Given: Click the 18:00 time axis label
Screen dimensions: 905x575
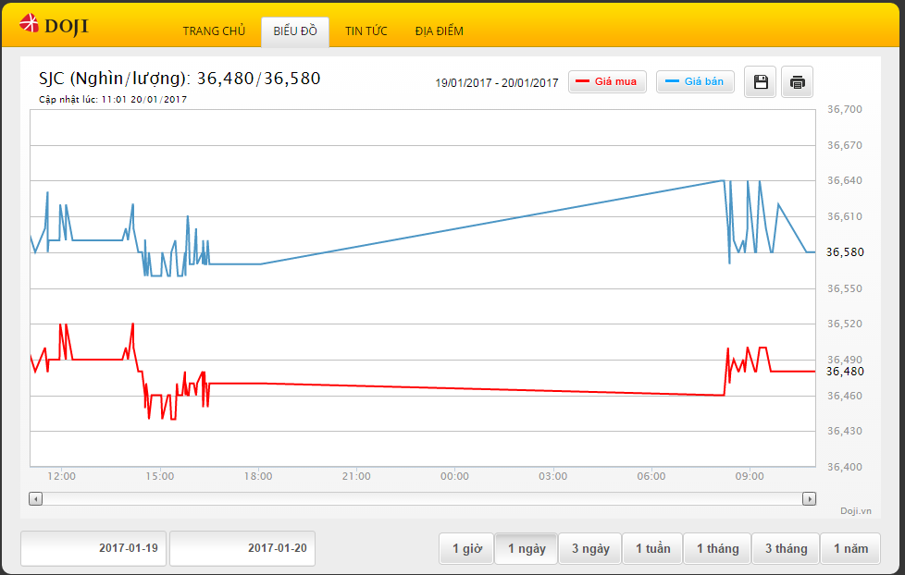Looking at the screenshot, I should tap(258, 476).
